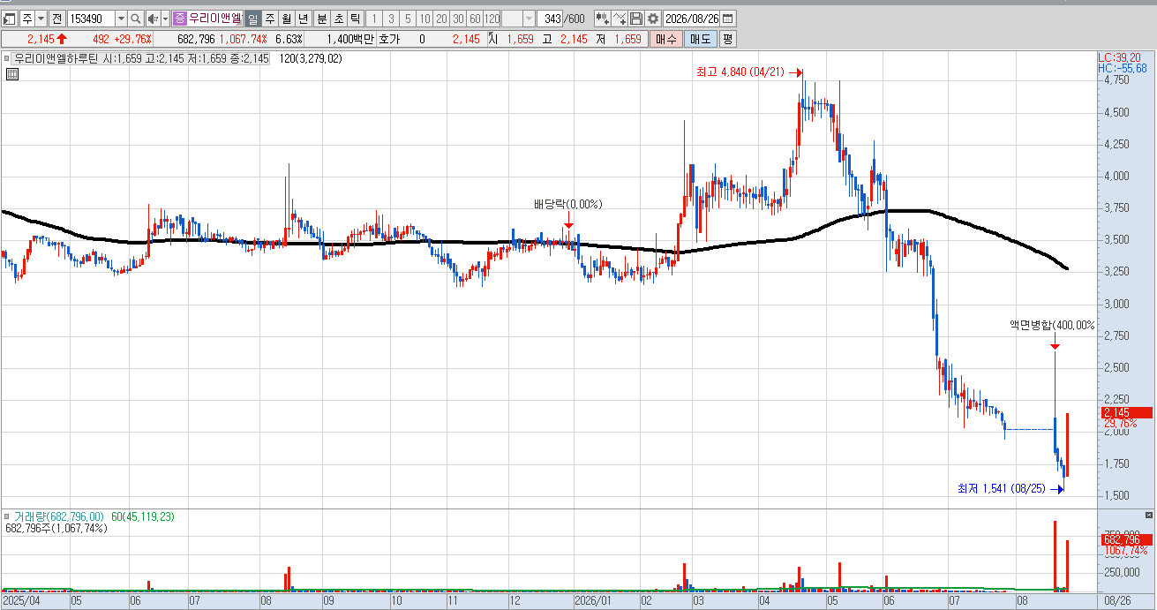Click the 평 button
This screenshot has width=1157, height=610.
point(727,39)
